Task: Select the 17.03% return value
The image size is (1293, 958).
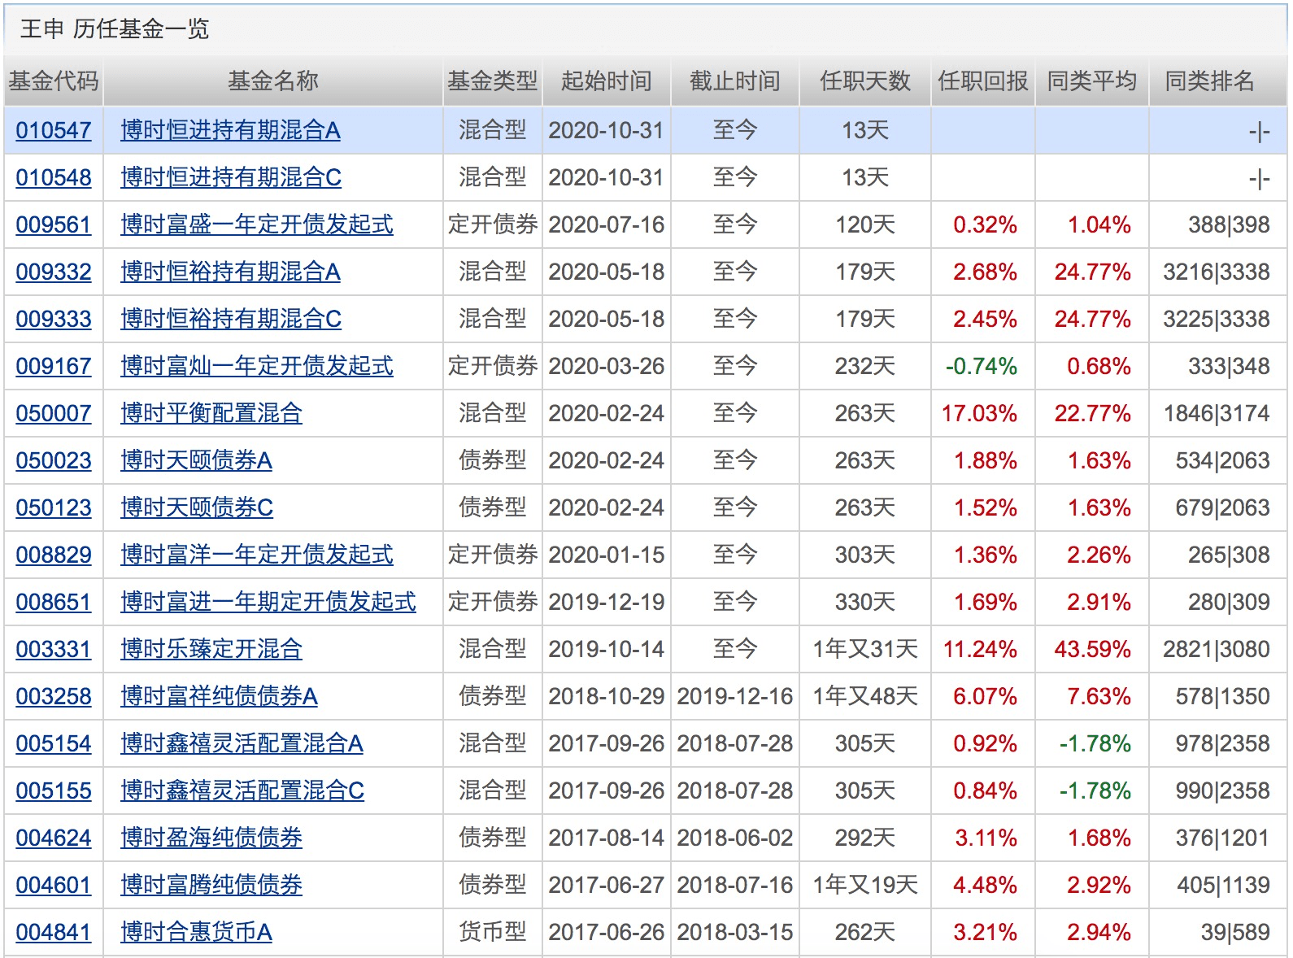Action: [x=979, y=413]
